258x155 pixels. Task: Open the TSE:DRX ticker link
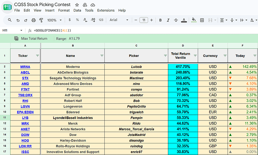pos(25,95)
